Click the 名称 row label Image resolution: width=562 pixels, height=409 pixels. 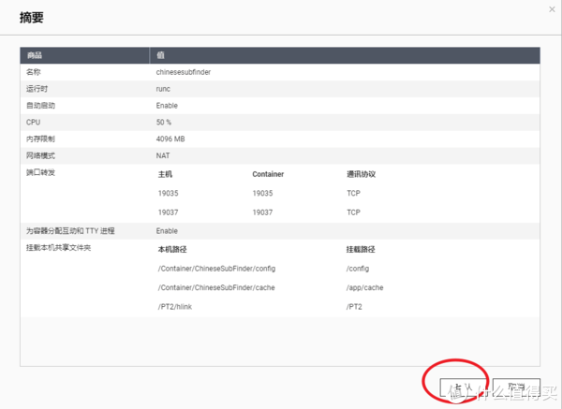(34, 72)
